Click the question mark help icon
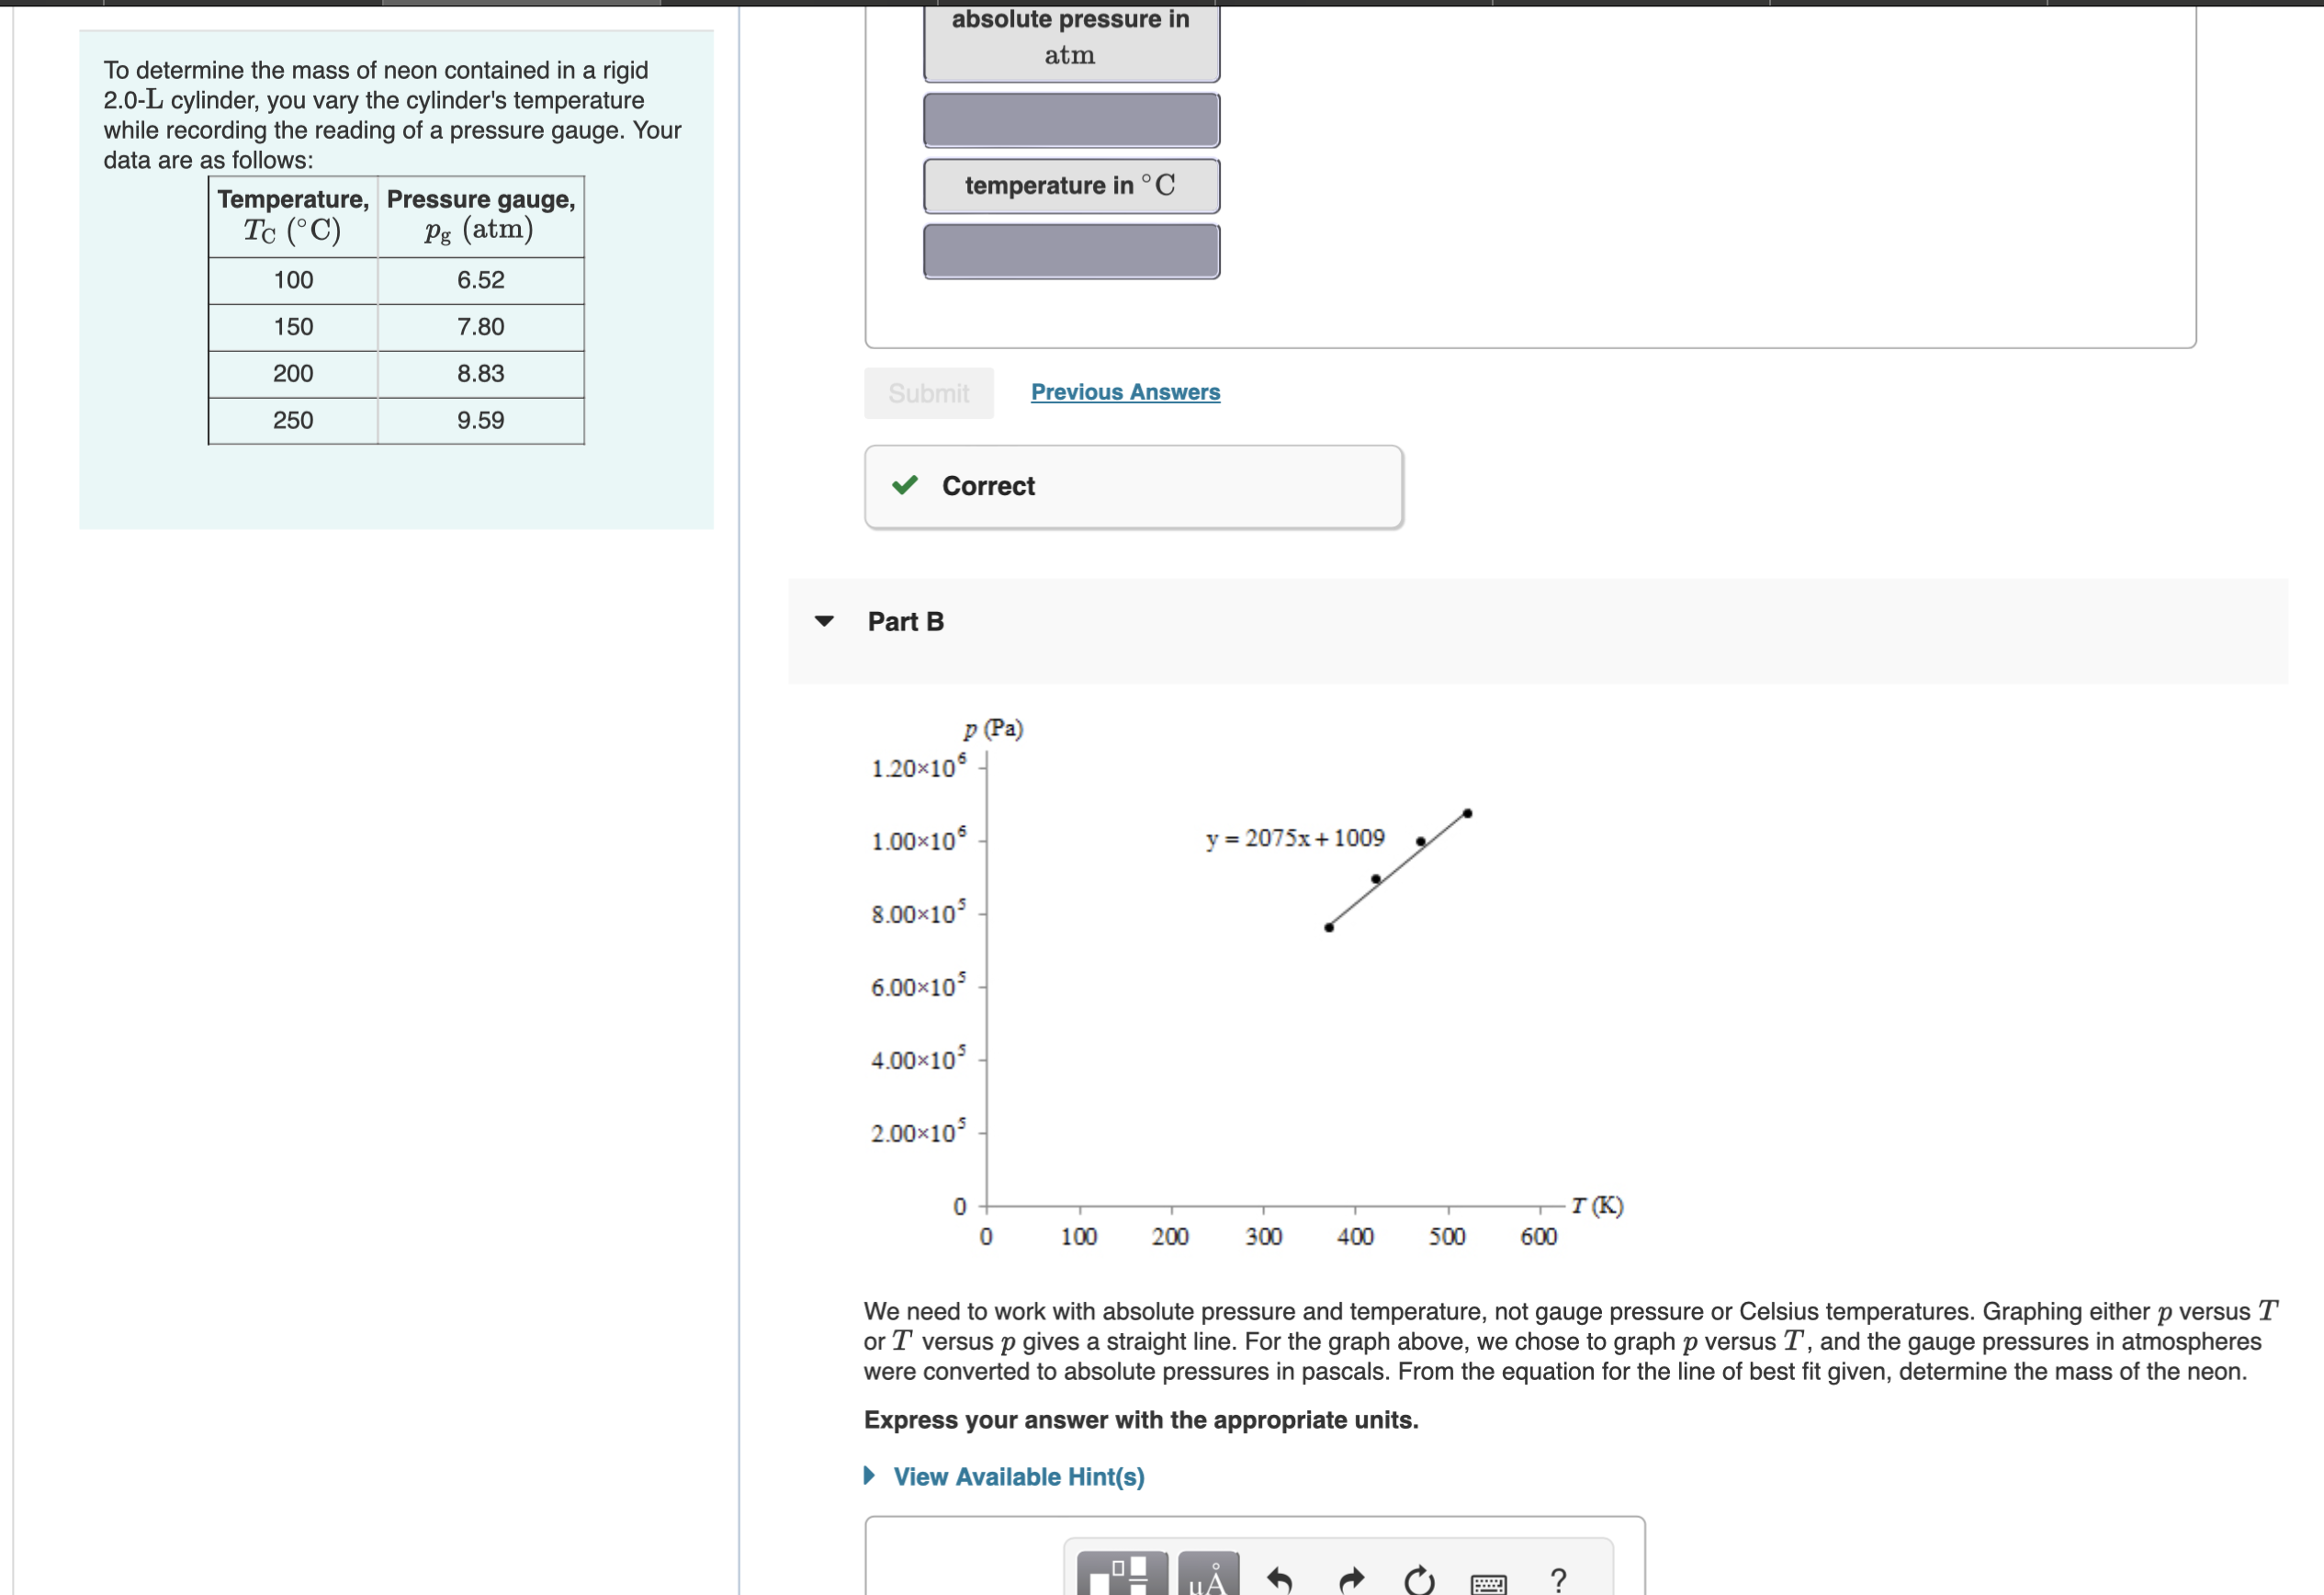This screenshot has height=1595, width=2324. coord(1558,1575)
